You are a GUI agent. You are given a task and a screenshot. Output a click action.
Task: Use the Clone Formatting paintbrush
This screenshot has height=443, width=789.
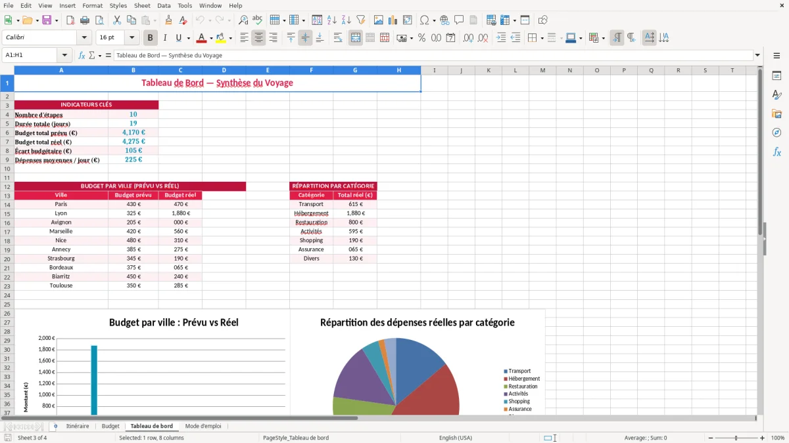coord(169,20)
